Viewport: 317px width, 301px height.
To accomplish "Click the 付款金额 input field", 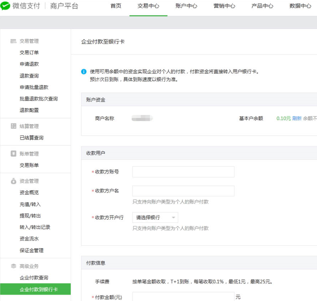I will click(x=183, y=297).
